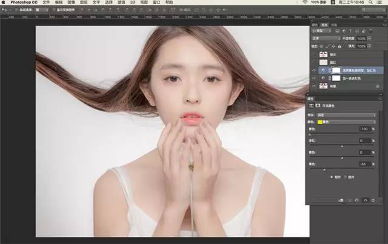Click the 黑色 (Black) percentage value field
Screen dimensions: 388x244
(x=364, y=164)
